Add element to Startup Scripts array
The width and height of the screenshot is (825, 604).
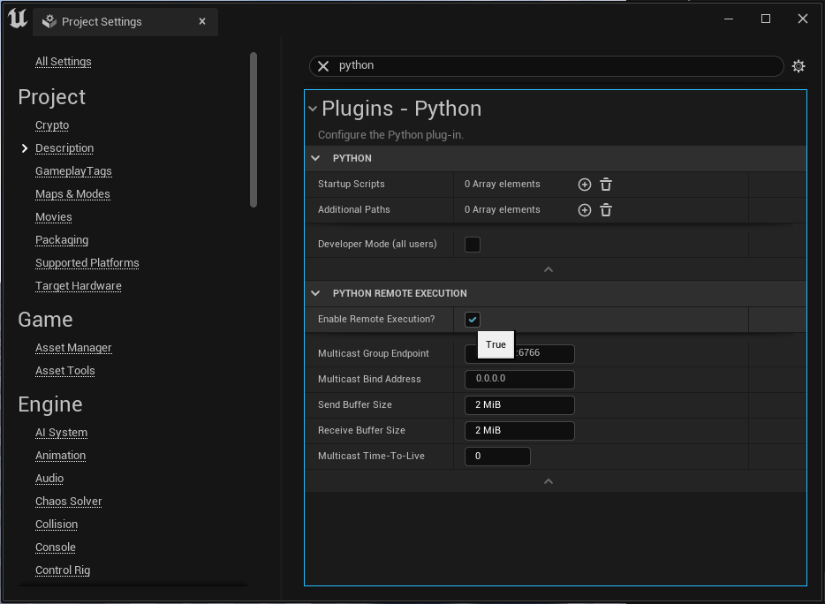click(x=584, y=185)
